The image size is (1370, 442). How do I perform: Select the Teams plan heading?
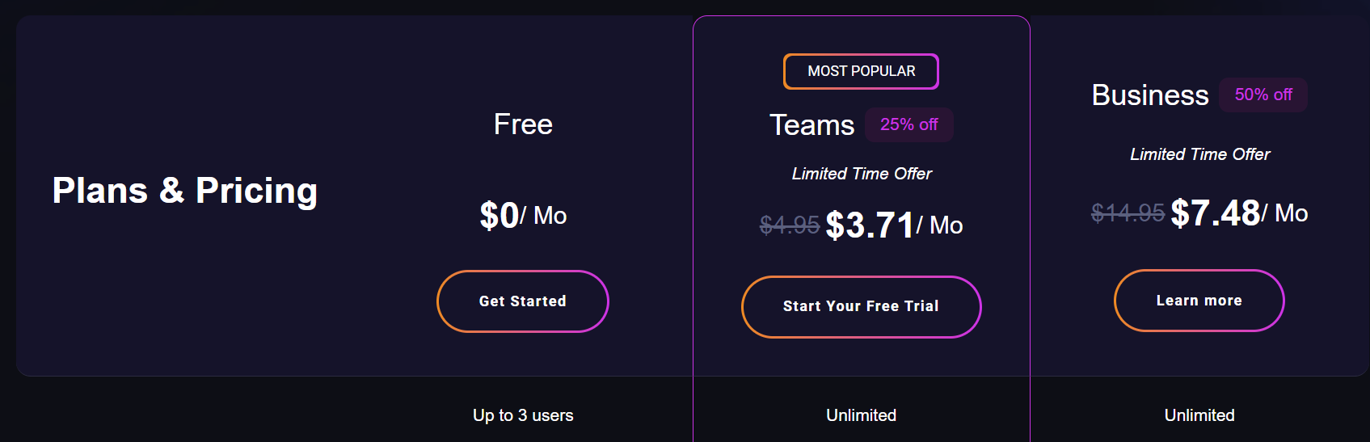tap(811, 125)
